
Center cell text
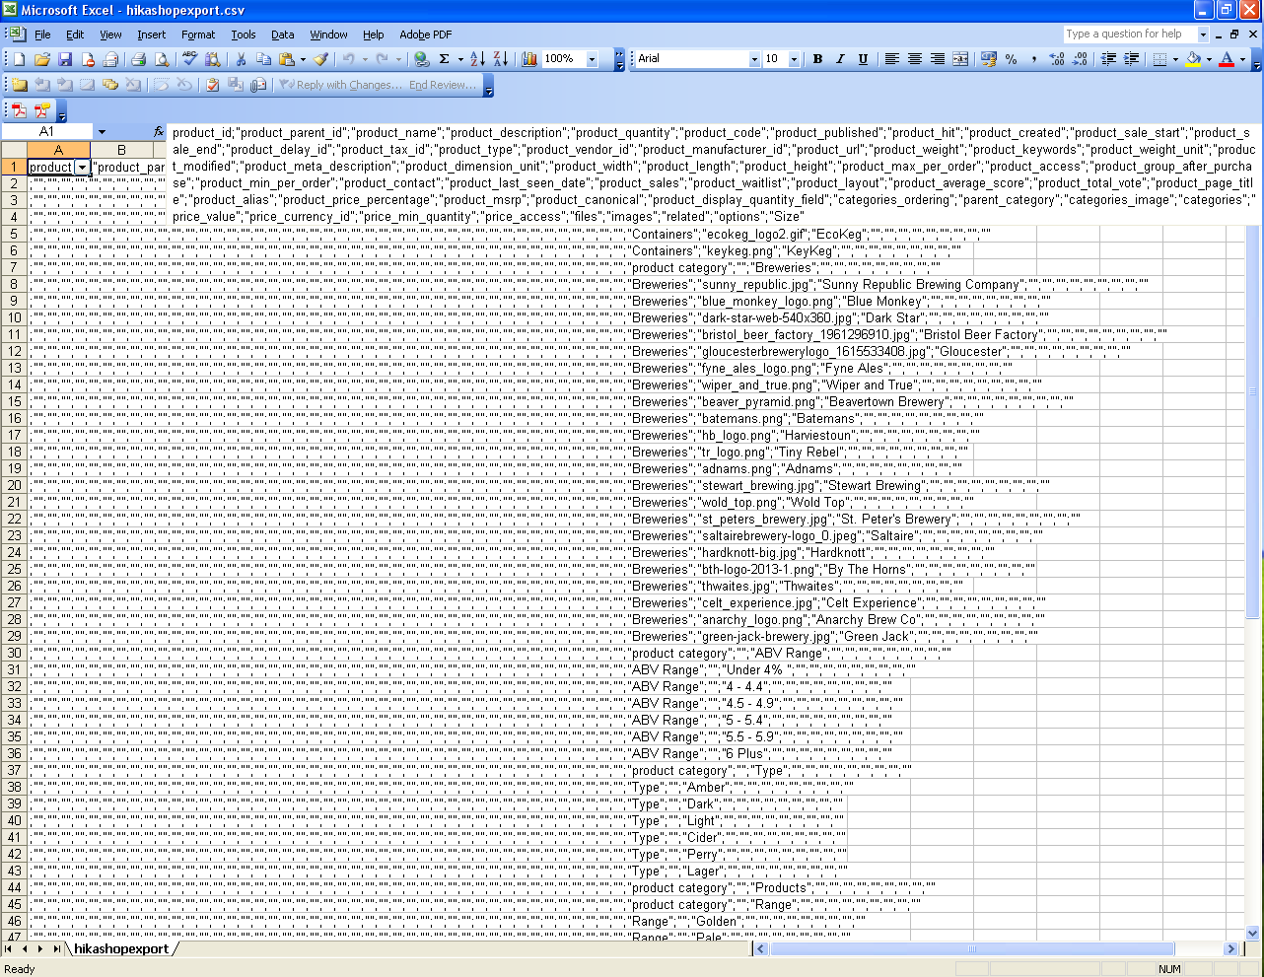click(914, 59)
